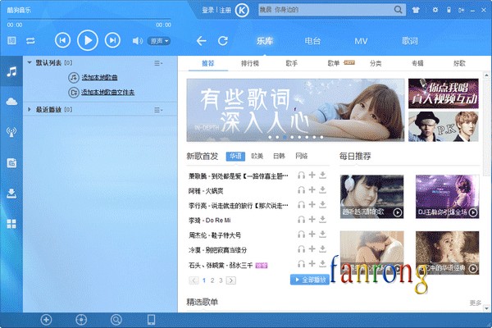Filter new songs by 欧美
The width and height of the screenshot is (492, 328).
pyautogui.click(x=257, y=156)
